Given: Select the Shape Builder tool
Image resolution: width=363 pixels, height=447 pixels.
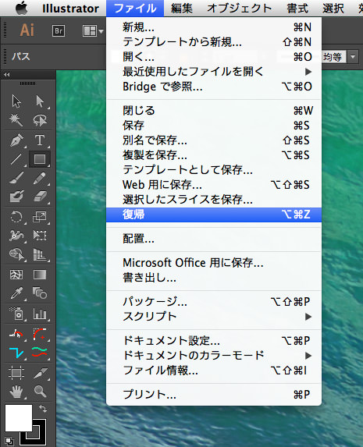Looking at the screenshot, I should [x=16, y=254].
